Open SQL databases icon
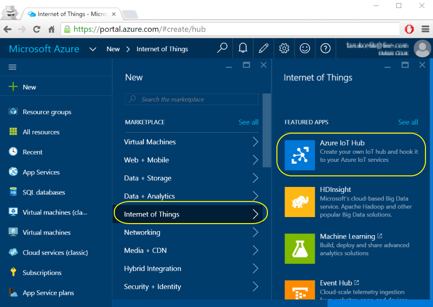Screen dimensions: 433x307 (13, 192)
